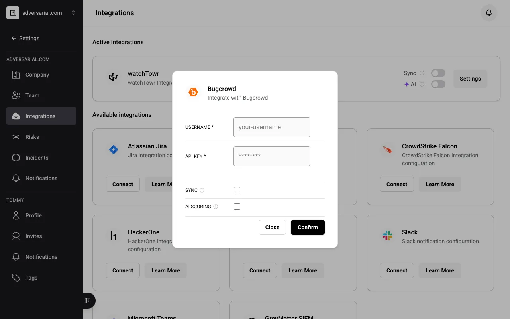This screenshot has width=510, height=319.
Task: Click the Atlassian Jira logo
Action: (114, 150)
